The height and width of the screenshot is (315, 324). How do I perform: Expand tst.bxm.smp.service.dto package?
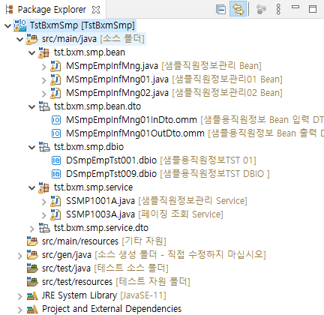coord(32,229)
